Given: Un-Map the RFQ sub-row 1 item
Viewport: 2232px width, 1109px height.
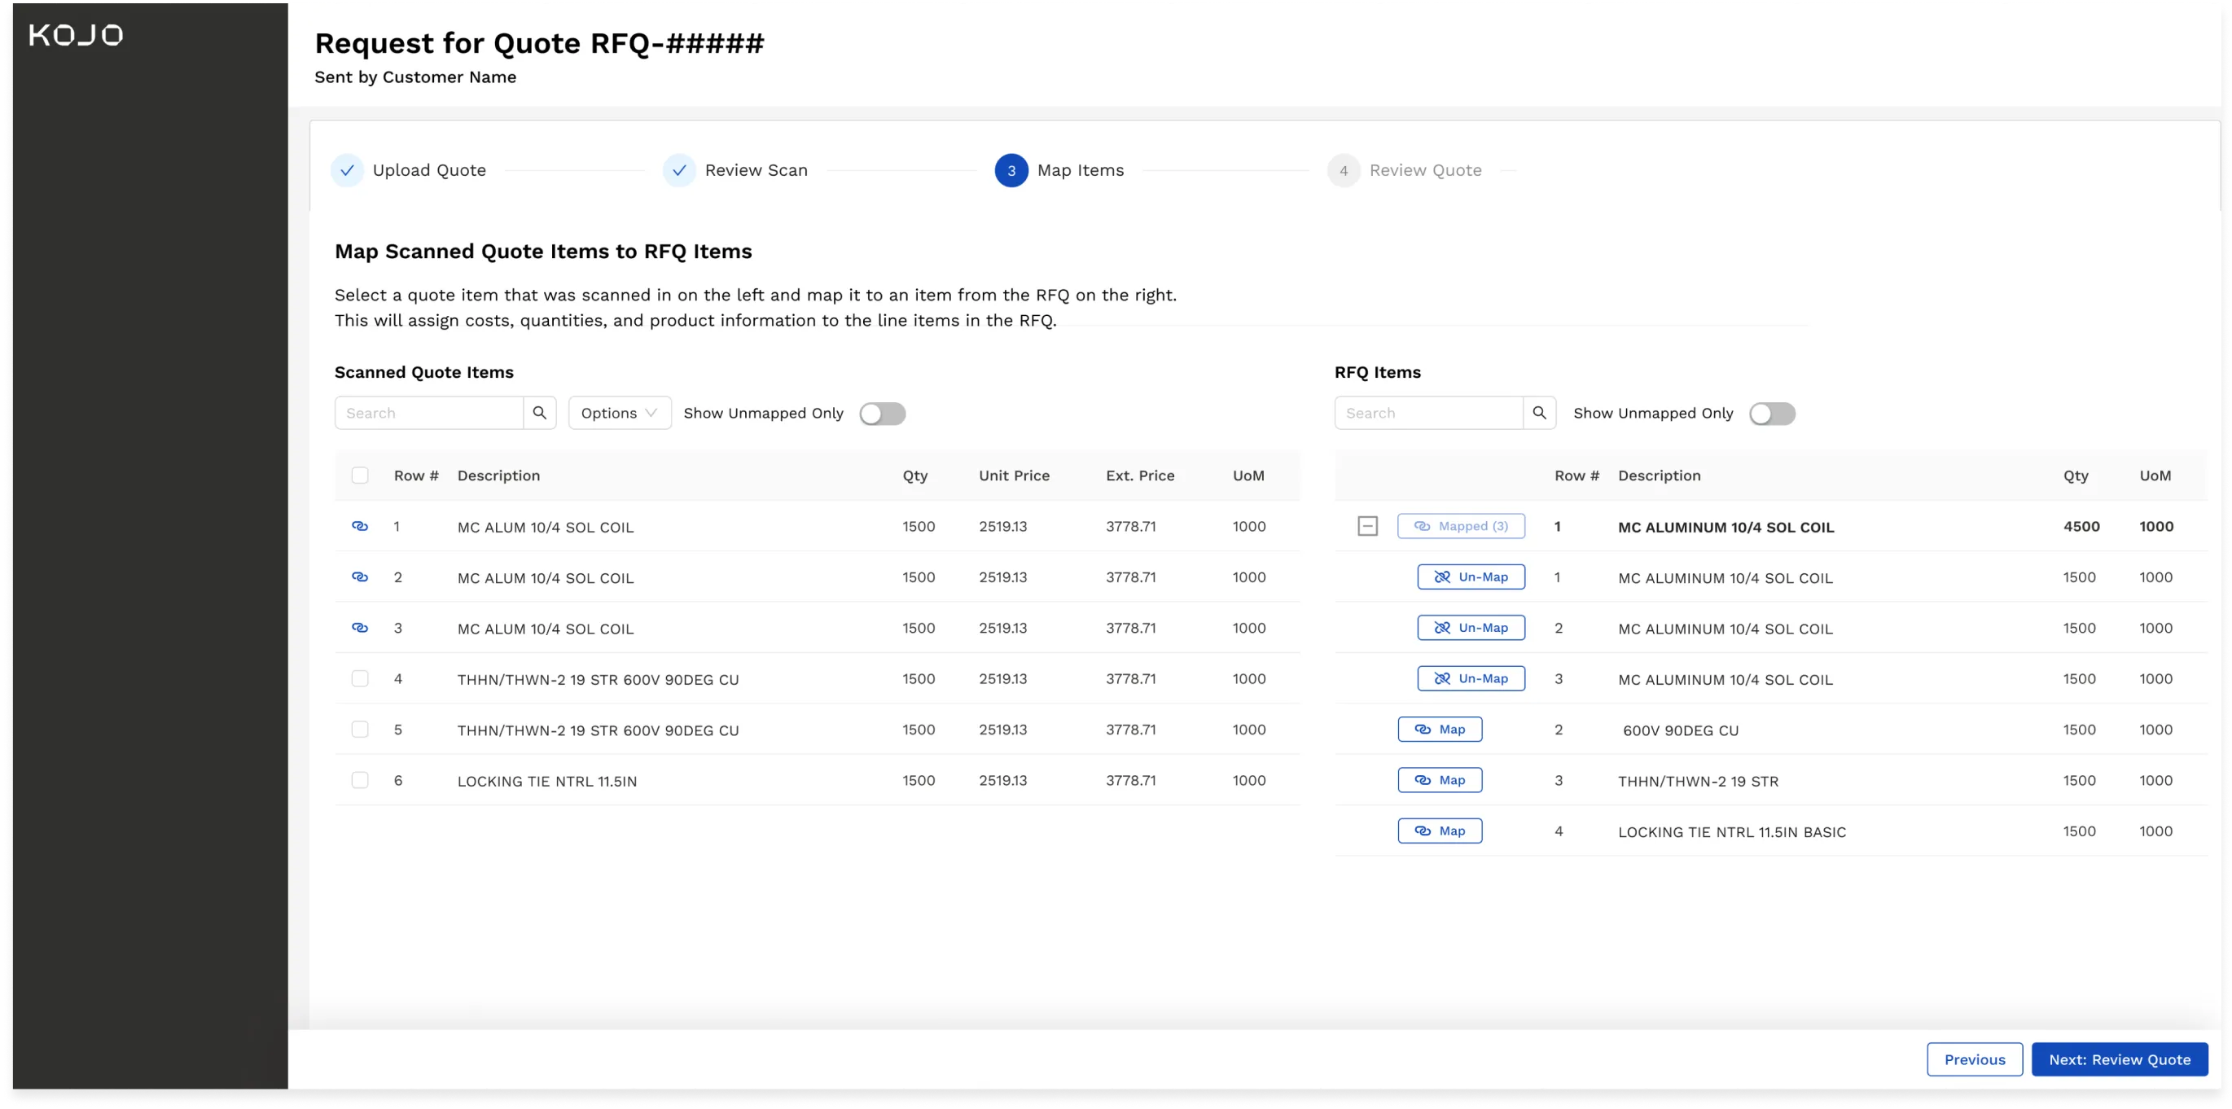Looking at the screenshot, I should coord(1471,577).
